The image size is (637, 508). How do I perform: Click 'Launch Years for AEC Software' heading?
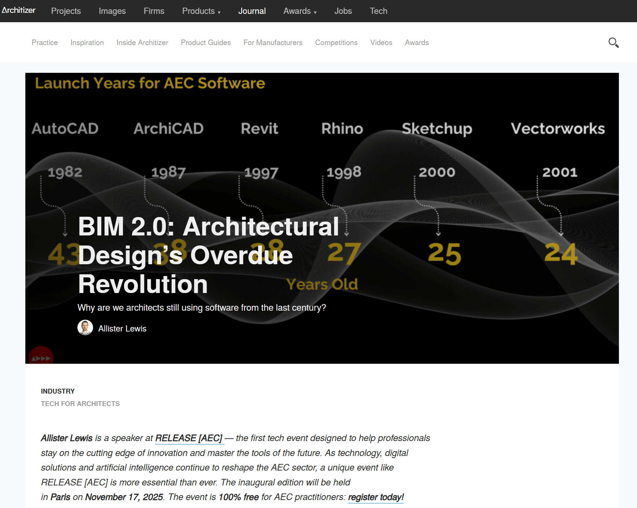coord(150,83)
